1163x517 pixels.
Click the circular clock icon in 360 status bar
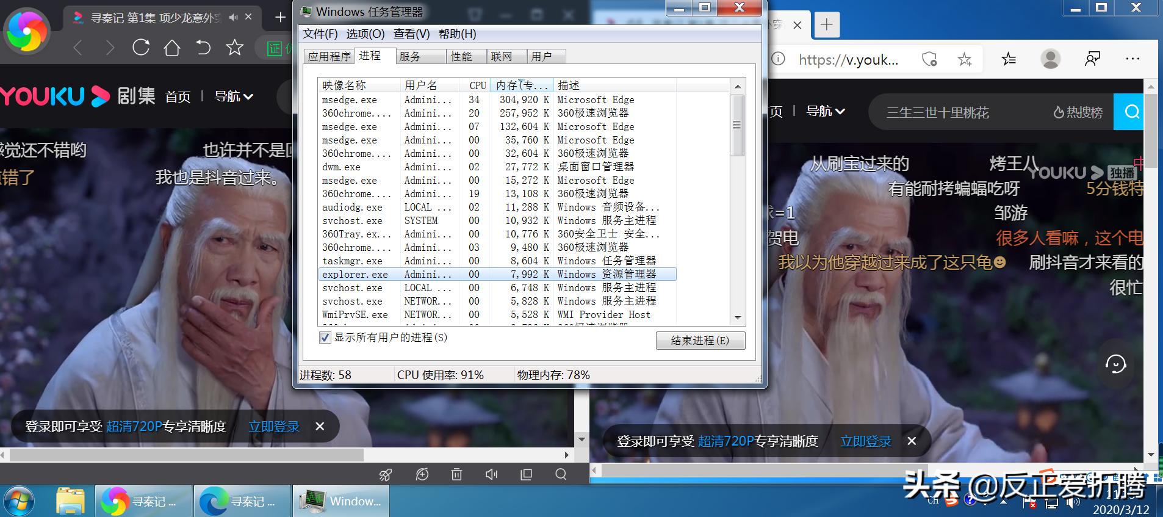[422, 474]
